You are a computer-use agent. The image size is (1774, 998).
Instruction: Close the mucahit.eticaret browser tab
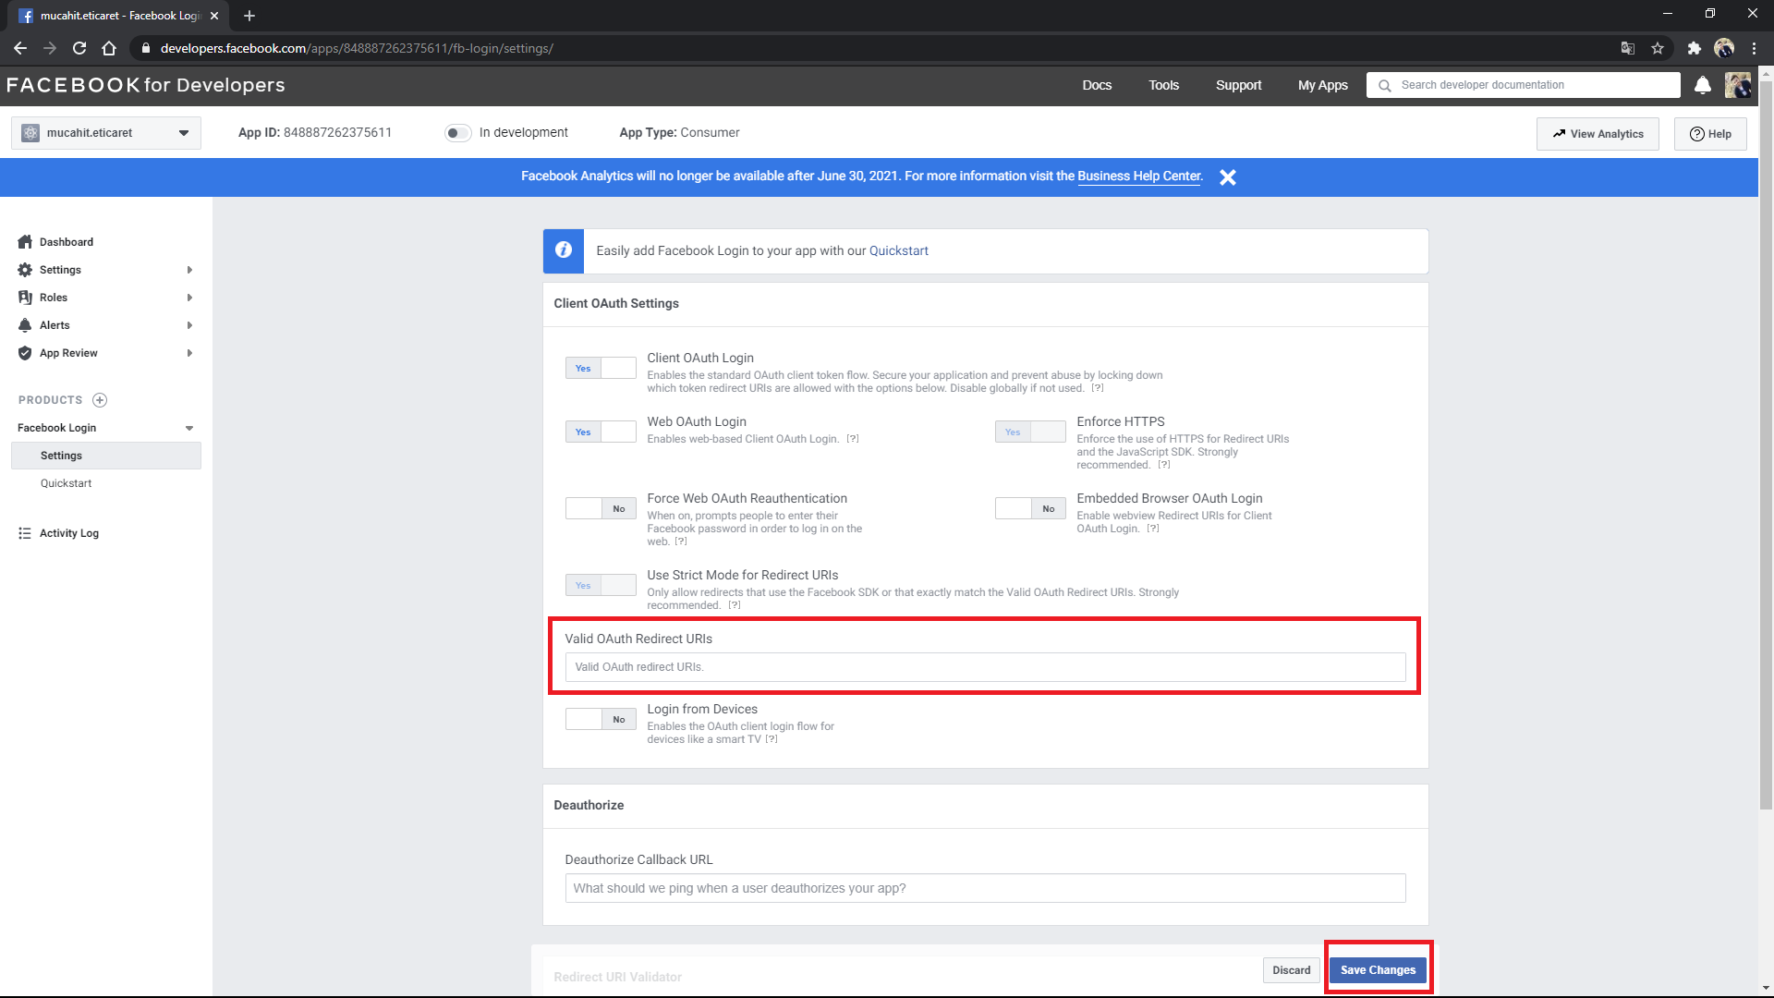[x=214, y=16]
